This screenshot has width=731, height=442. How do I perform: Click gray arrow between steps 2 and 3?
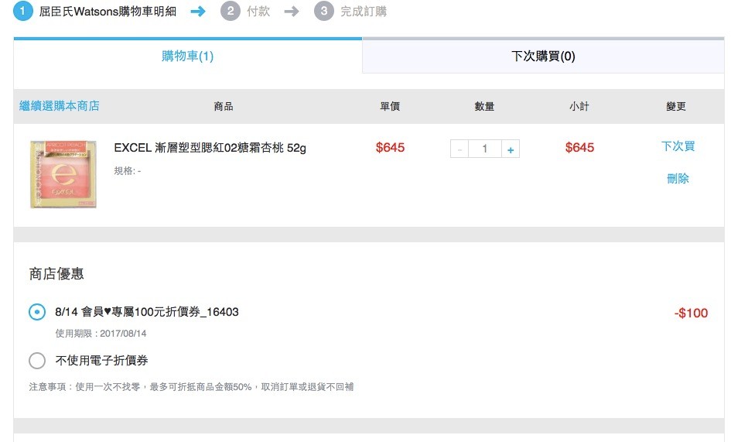click(x=292, y=11)
